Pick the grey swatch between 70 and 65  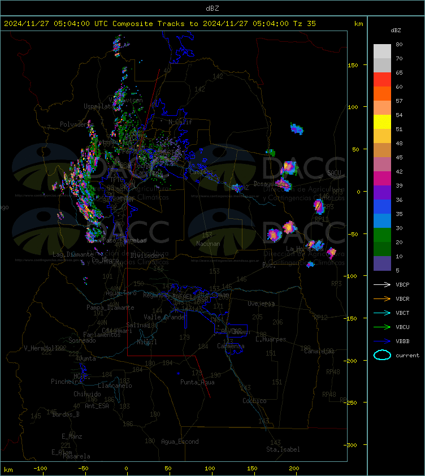[x=382, y=65]
